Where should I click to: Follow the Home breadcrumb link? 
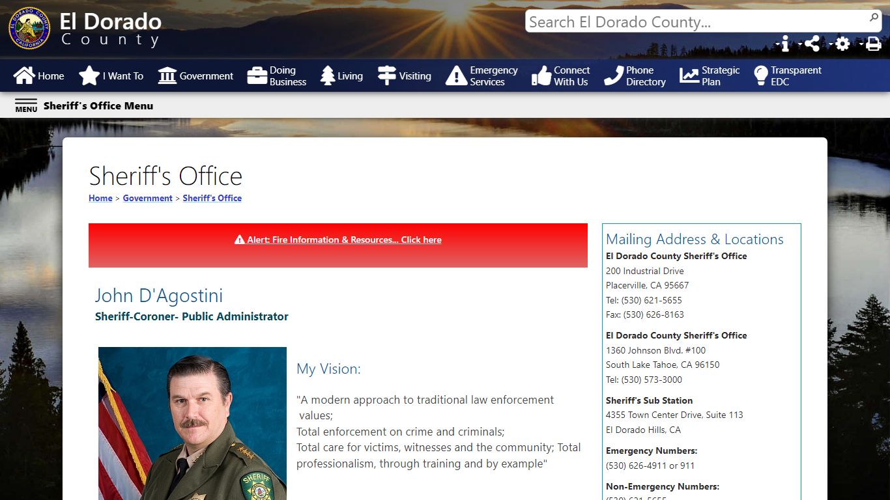pos(100,198)
